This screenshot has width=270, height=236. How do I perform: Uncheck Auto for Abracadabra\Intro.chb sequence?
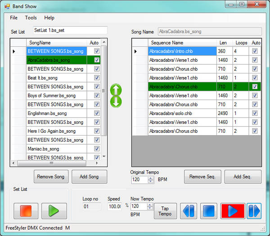tap(255, 51)
